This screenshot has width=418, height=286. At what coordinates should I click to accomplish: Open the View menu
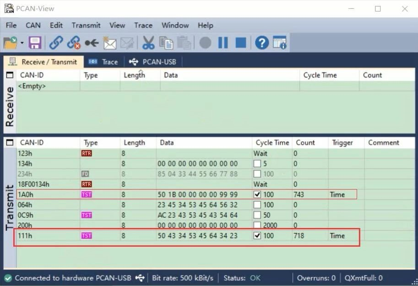point(117,25)
